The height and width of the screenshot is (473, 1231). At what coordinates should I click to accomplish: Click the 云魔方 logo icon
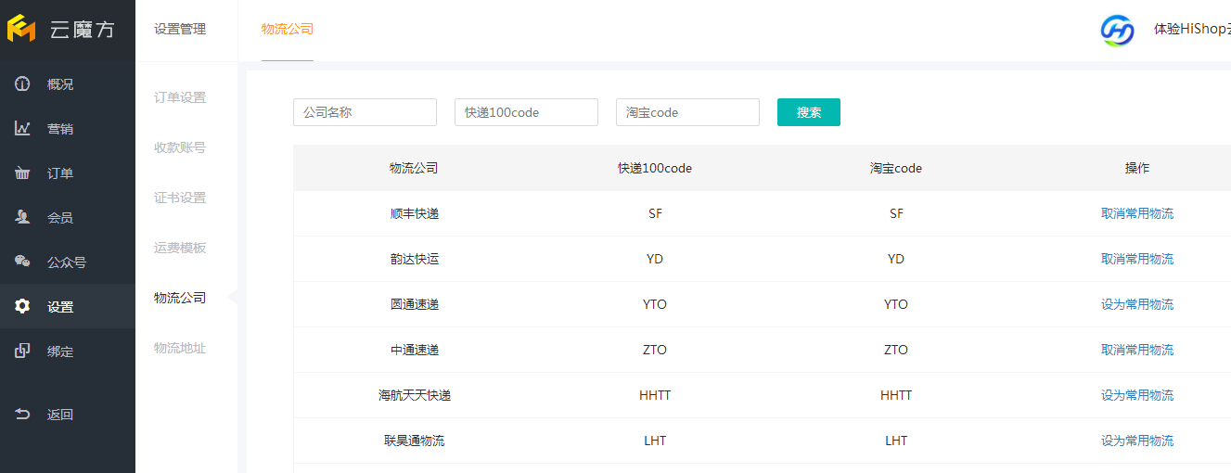(21, 29)
